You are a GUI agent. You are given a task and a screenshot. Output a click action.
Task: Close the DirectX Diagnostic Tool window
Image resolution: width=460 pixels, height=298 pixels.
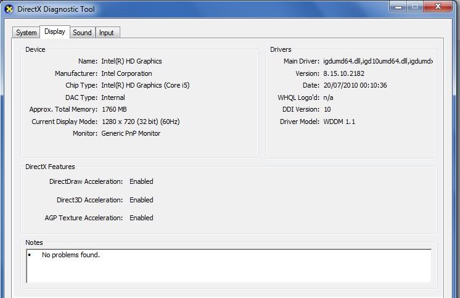(x=438, y=6)
